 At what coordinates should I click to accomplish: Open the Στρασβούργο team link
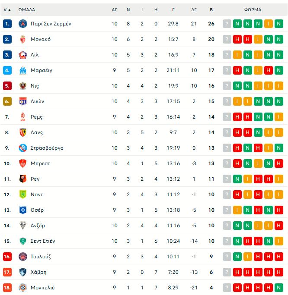tap(47, 148)
